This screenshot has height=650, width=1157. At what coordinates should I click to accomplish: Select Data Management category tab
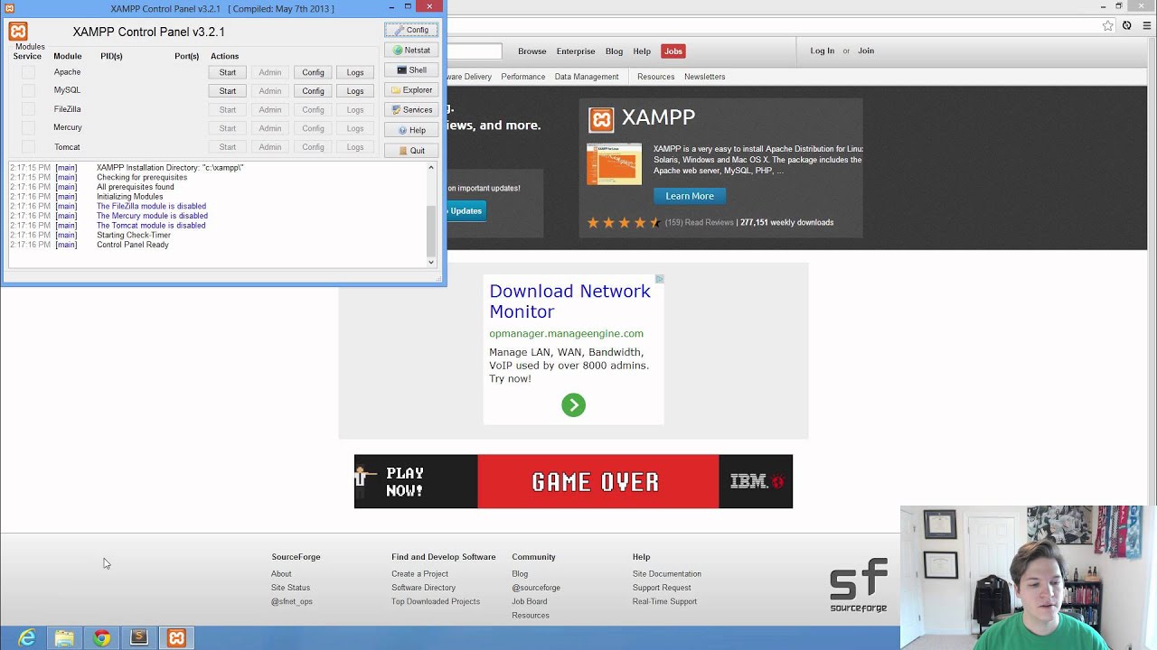point(587,77)
